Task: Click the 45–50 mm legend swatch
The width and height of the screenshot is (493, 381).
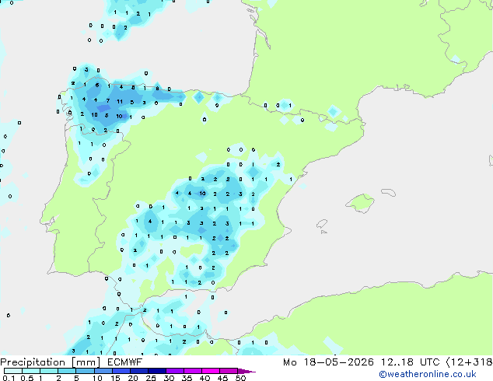Action: pyautogui.click(x=229, y=371)
